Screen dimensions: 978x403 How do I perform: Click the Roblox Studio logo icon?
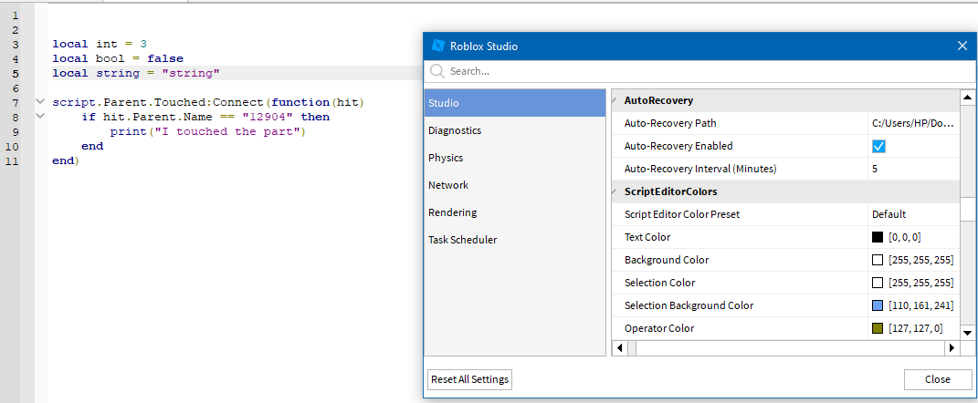(437, 46)
